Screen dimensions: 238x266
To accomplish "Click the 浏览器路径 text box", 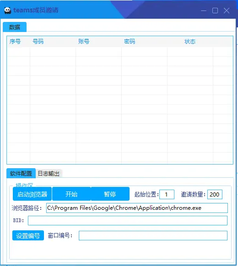I will [137, 208].
